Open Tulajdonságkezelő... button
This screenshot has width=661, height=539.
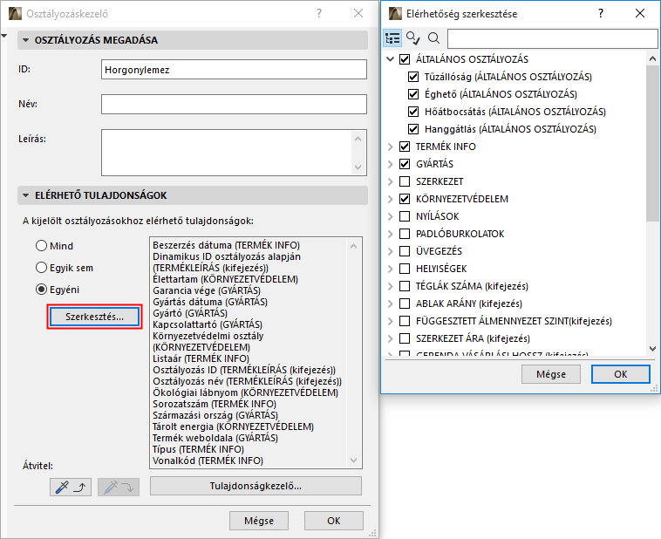tap(256, 486)
